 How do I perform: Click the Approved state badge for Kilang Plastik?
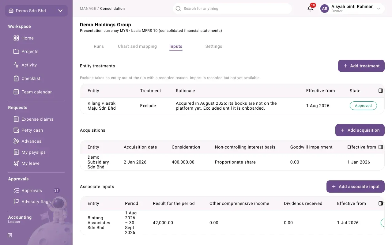click(x=363, y=106)
